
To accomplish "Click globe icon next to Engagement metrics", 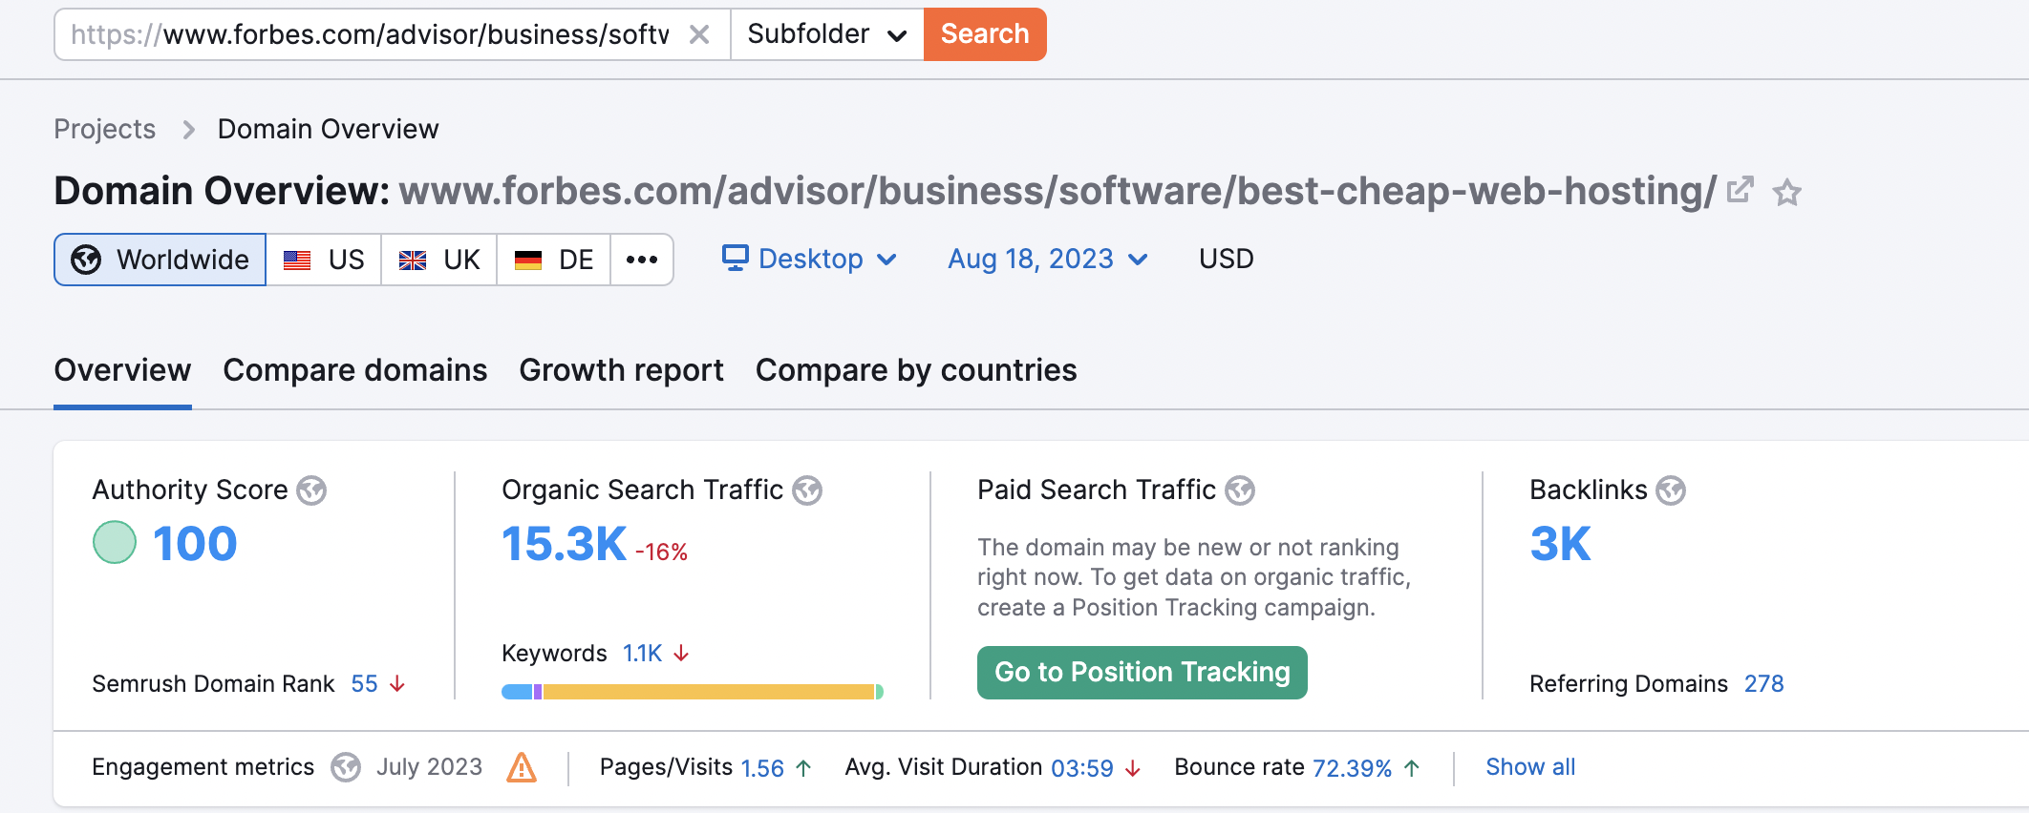I will 346,767.
